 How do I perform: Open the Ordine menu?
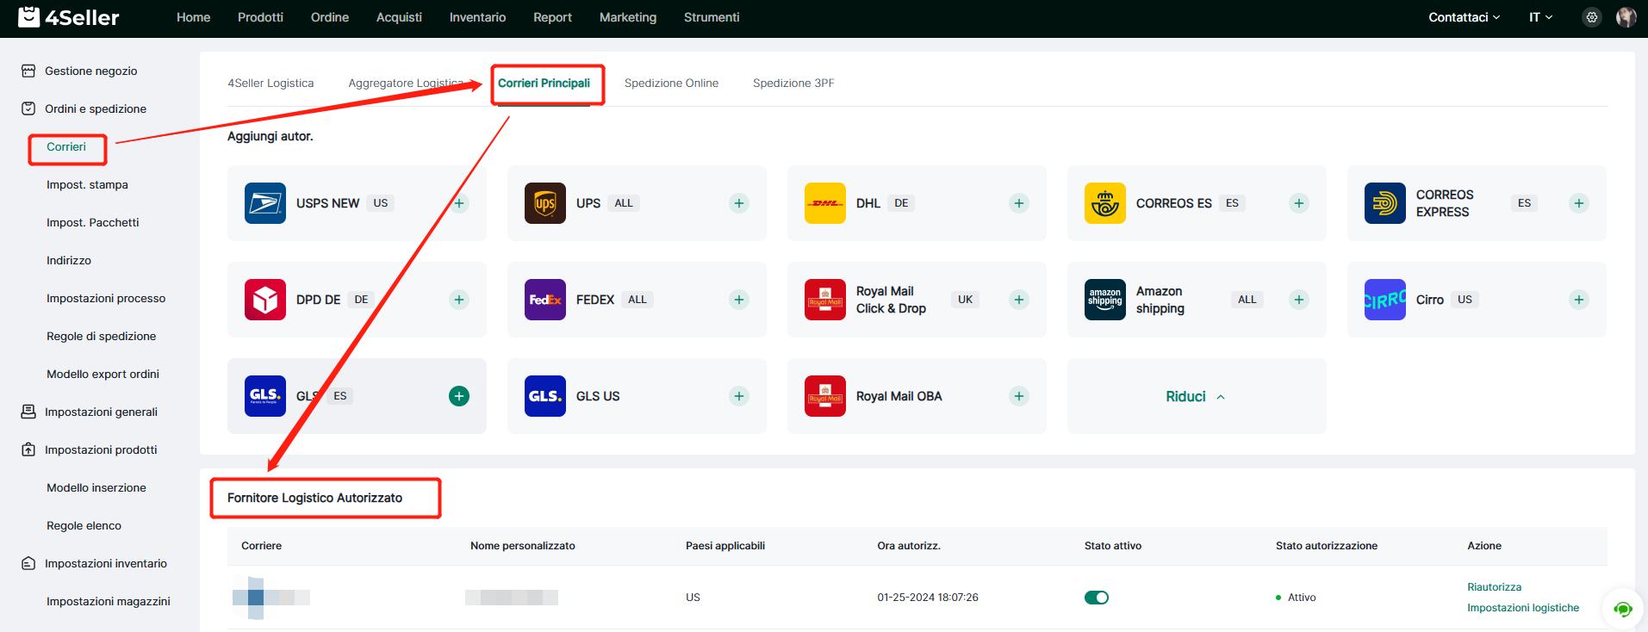point(330,17)
